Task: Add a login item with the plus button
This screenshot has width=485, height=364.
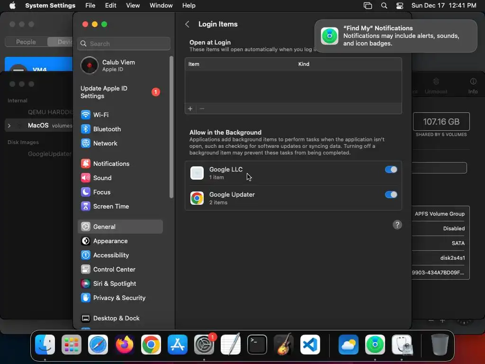Action: point(190,109)
